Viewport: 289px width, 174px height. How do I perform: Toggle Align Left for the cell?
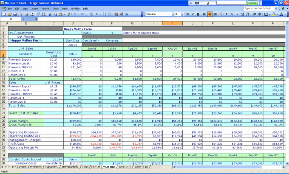point(204,14)
